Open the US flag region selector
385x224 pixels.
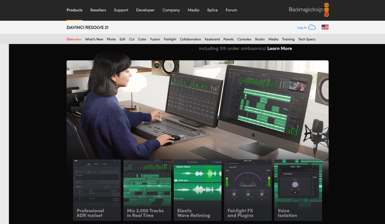pyautogui.click(x=325, y=27)
